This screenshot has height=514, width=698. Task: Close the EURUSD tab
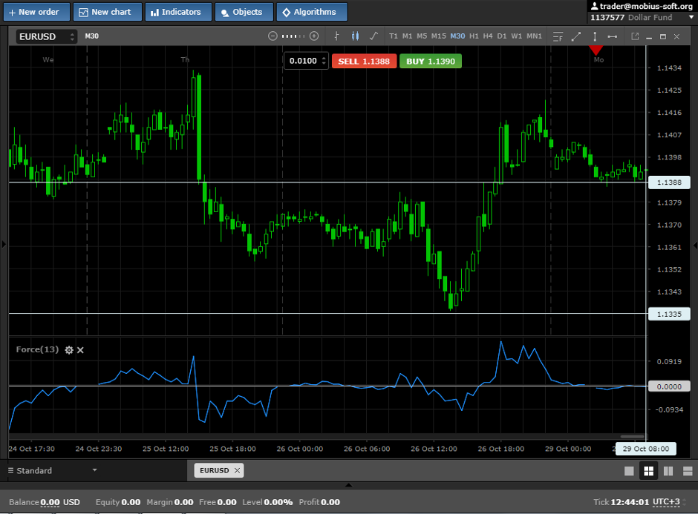pyautogui.click(x=238, y=470)
